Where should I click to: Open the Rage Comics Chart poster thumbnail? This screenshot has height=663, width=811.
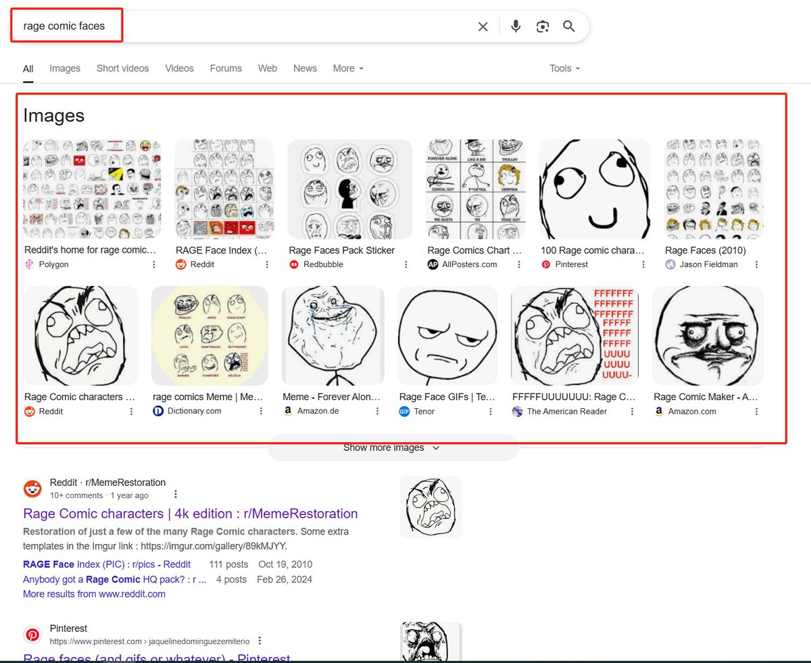(x=476, y=189)
